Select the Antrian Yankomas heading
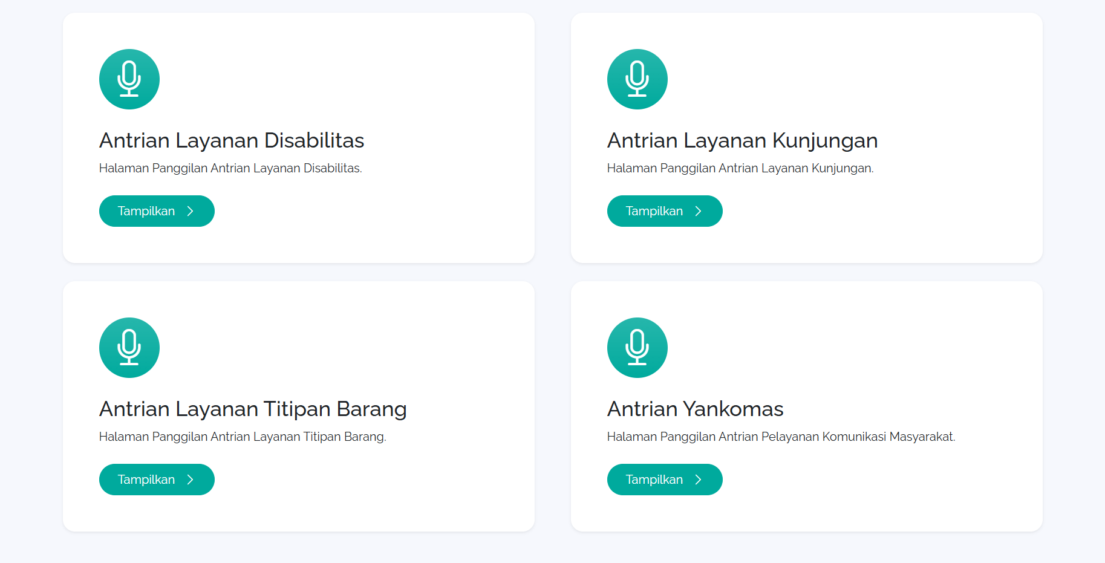This screenshot has height=563, width=1105. point(696,409)
